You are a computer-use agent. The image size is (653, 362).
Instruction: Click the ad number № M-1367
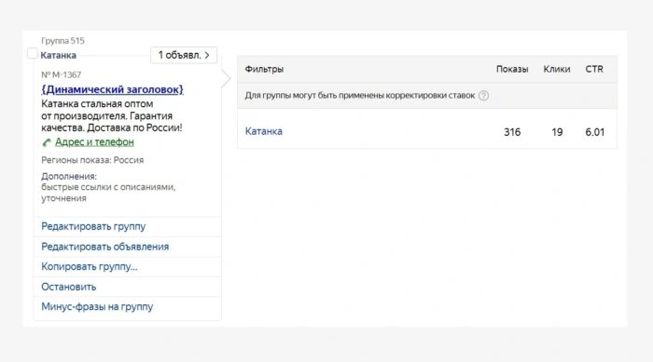(62, 74)
